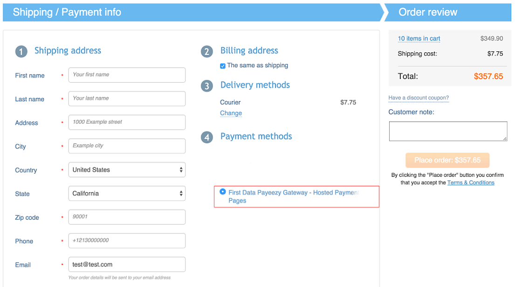
Task: Click into the Customer note text area
Action: [x=448, y=131]
